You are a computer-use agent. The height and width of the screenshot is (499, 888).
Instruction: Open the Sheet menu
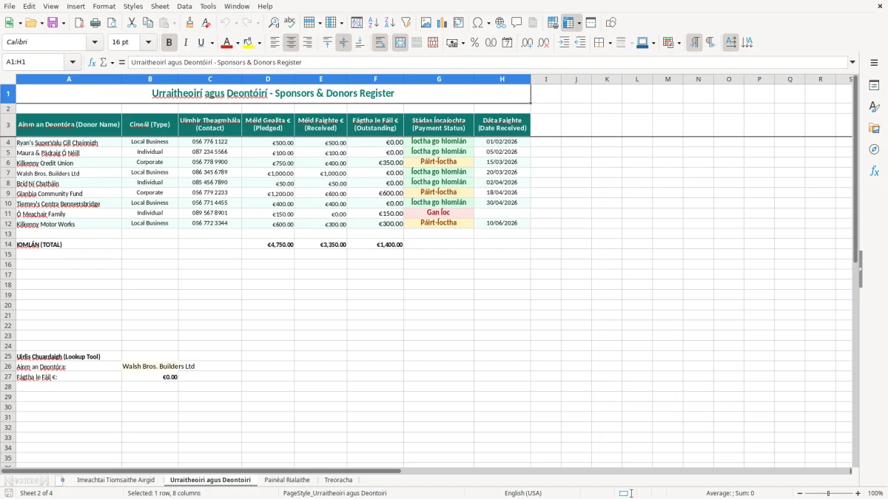point(160,6)
